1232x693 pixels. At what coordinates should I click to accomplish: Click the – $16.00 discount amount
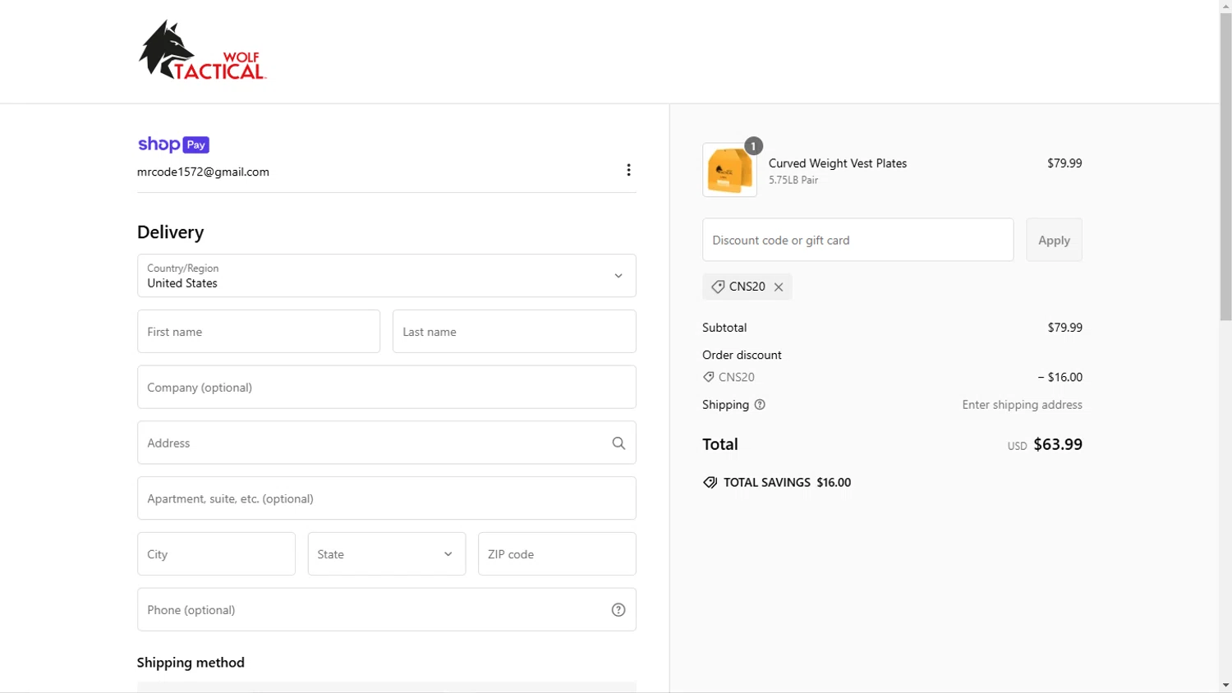[1060, 378]
